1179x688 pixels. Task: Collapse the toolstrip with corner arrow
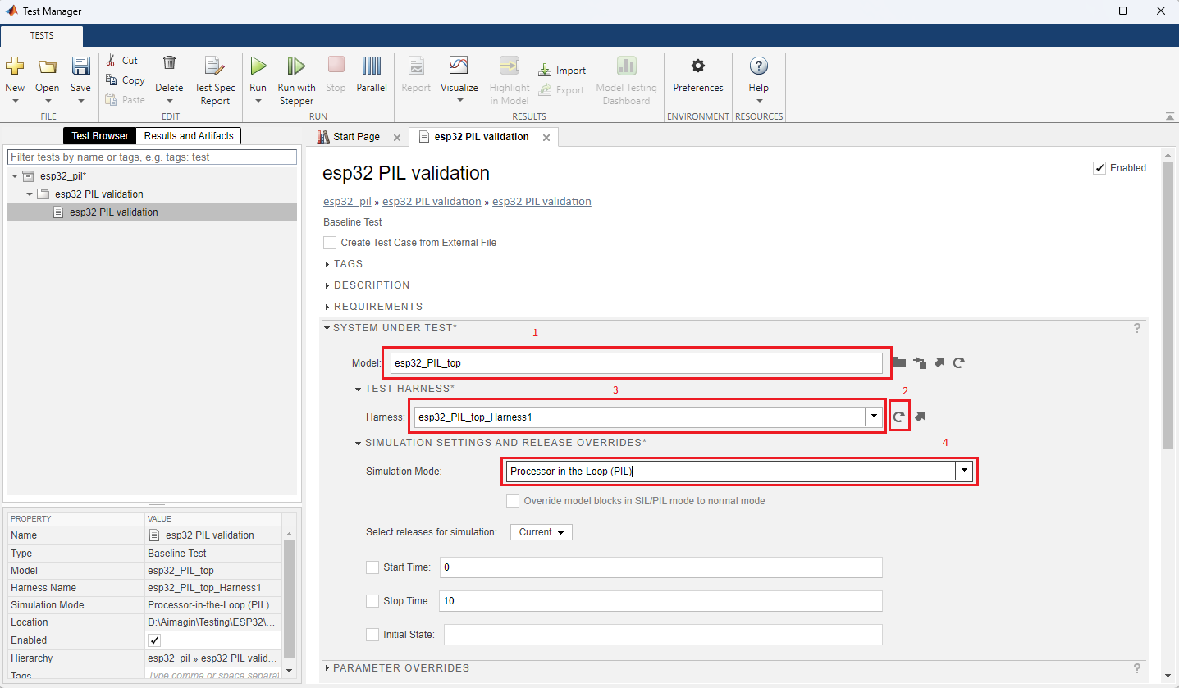click(x=1168, y=116)
